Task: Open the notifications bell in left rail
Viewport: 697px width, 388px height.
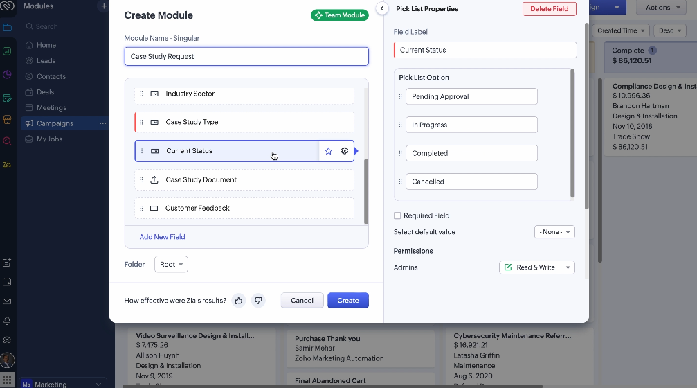Action: pos(7,321)
